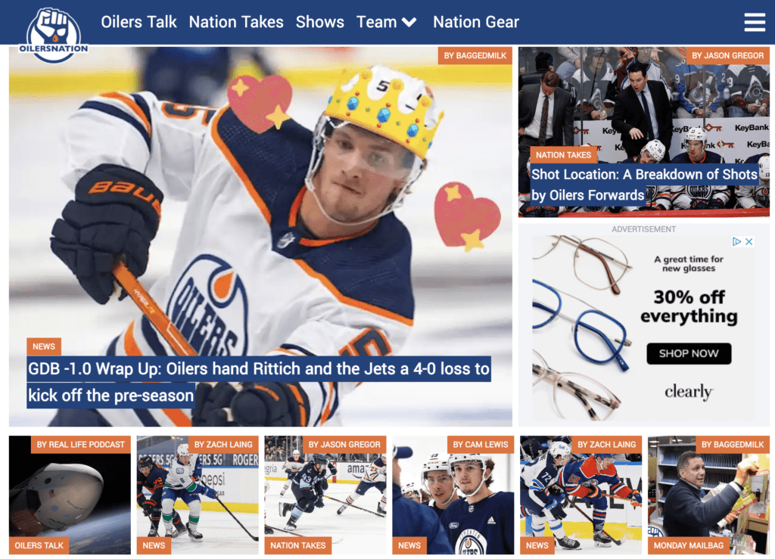Open the Real Life Podcast thumbnail
This screenshot has height=559, width=775.
(x=70, y=495)
